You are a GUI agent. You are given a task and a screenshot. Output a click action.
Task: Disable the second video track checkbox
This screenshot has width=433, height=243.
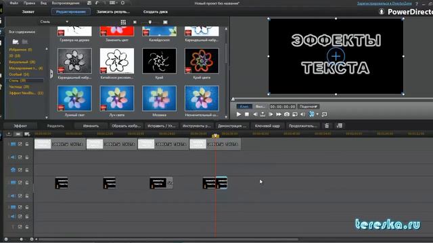click(x=20, y=182)
